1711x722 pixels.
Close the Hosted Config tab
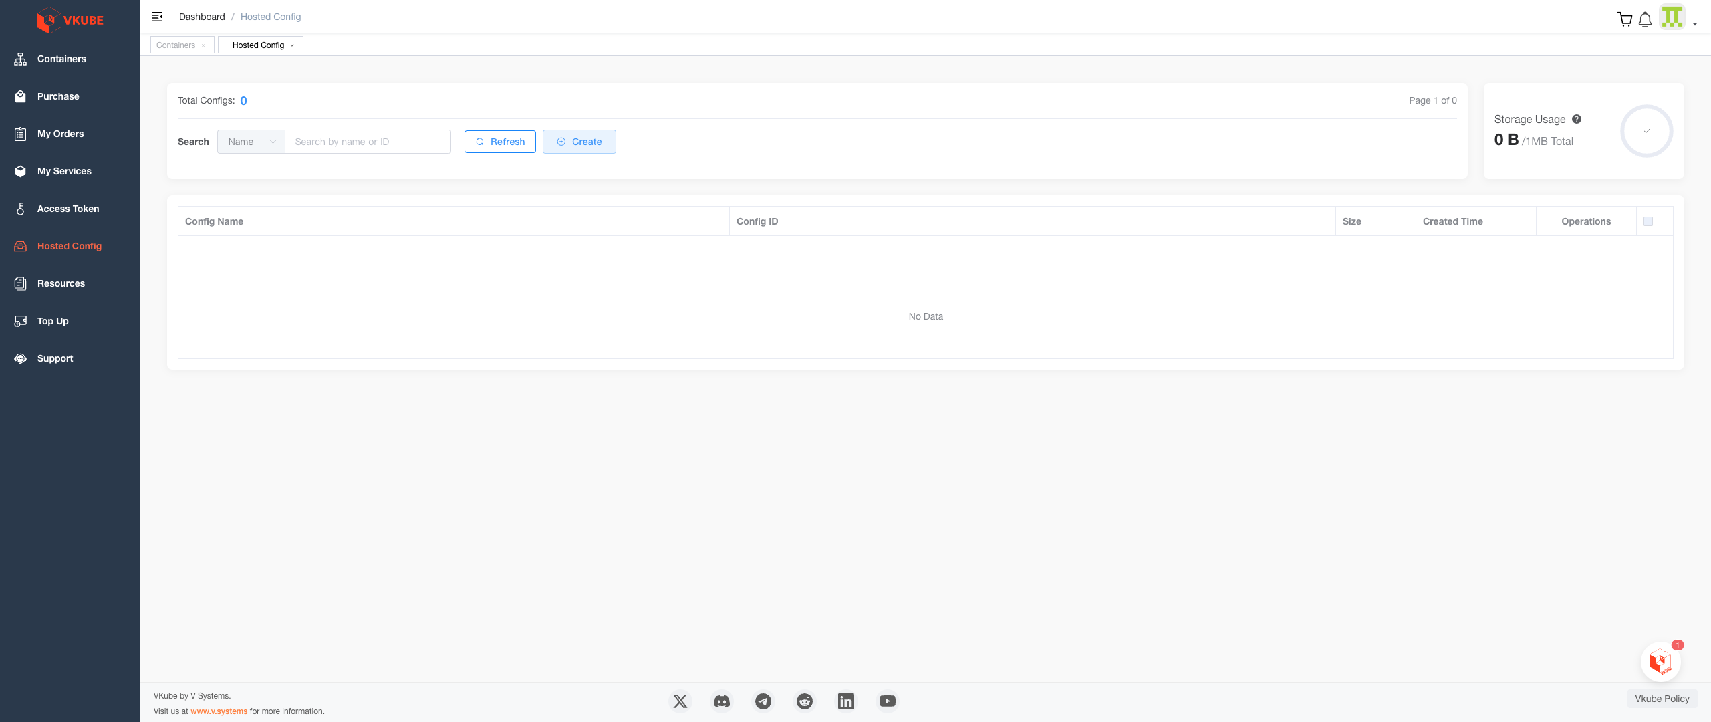click(292, 45)
